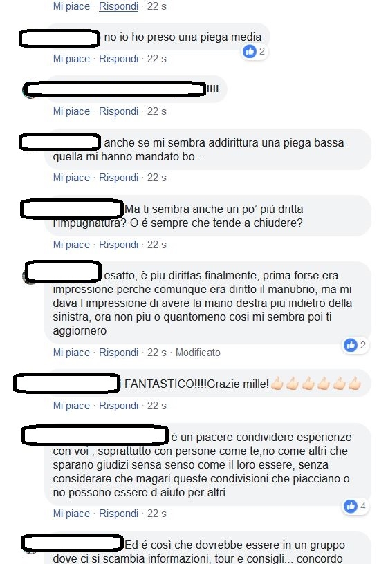The width and height of the screenshot is (379, 564).
Task: Click 'Mi piace' under the '!!!!' comment
Action: pyautogui.click(x=71, y=111)
